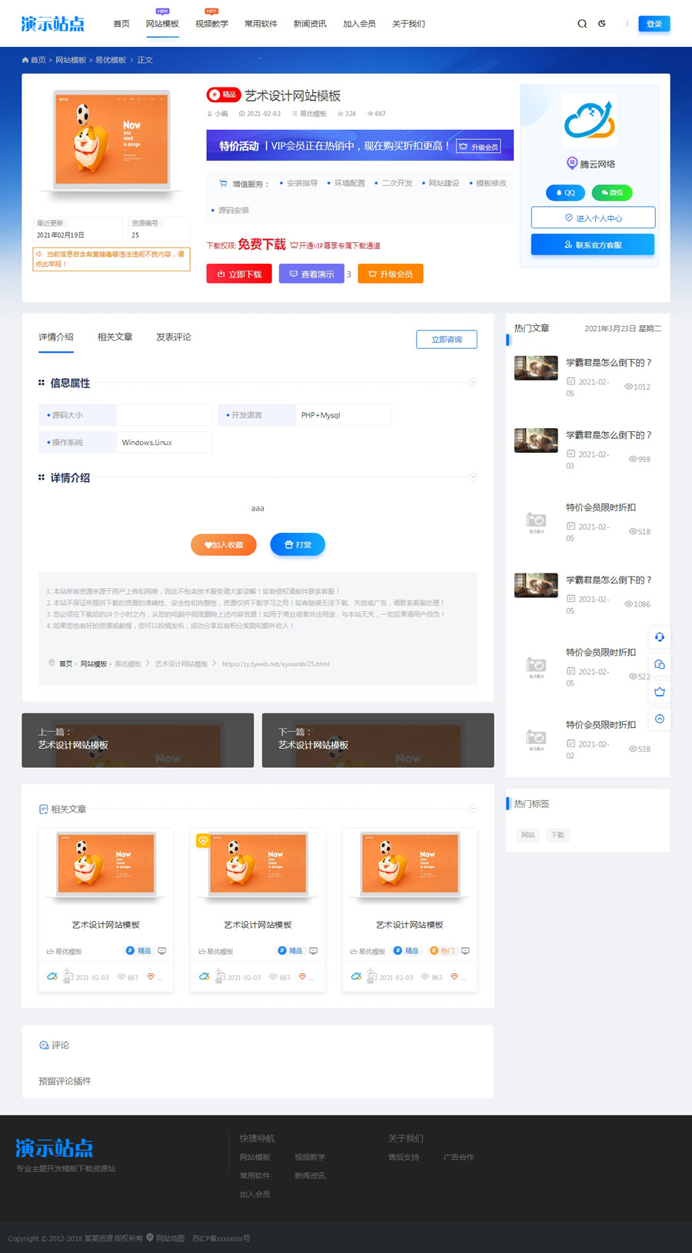This screenshot has width=692, height=1253.
Task: Click the floating crown VIP icon
Action: click(659, 692)
